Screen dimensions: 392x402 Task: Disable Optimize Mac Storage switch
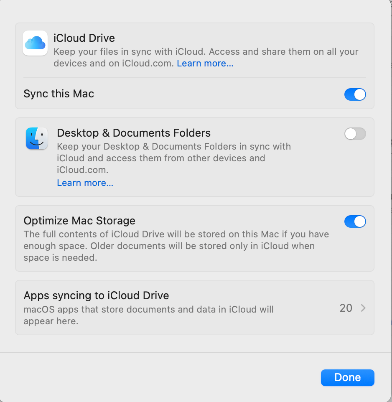[x=355, y=221]
